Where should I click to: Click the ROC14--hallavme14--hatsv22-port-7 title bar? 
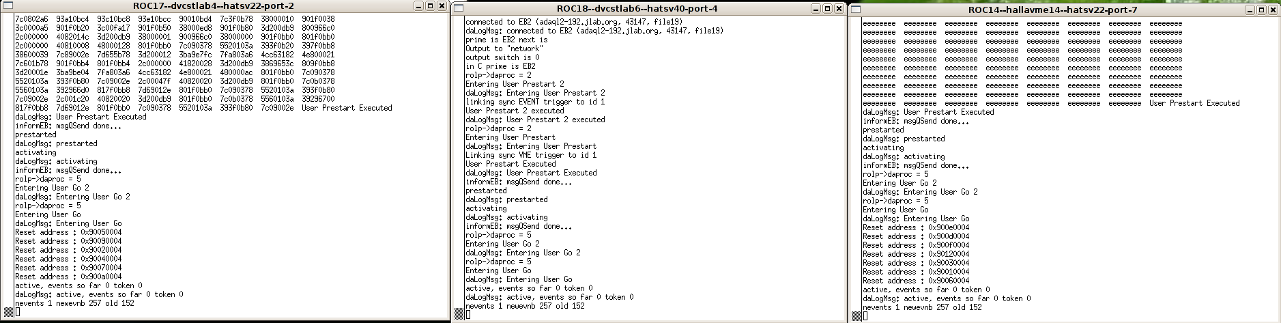tap(1052, 10)
